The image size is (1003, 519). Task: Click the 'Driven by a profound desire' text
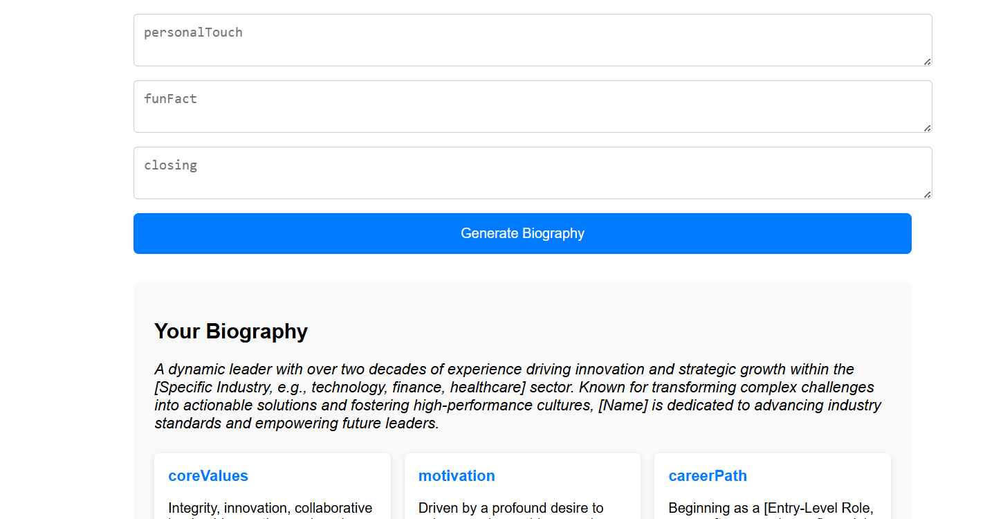(x=511, y=509)
